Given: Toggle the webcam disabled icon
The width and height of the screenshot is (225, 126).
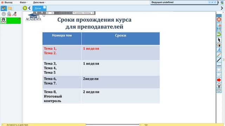Looking at the screenshot, I should [x=9, y=14].
